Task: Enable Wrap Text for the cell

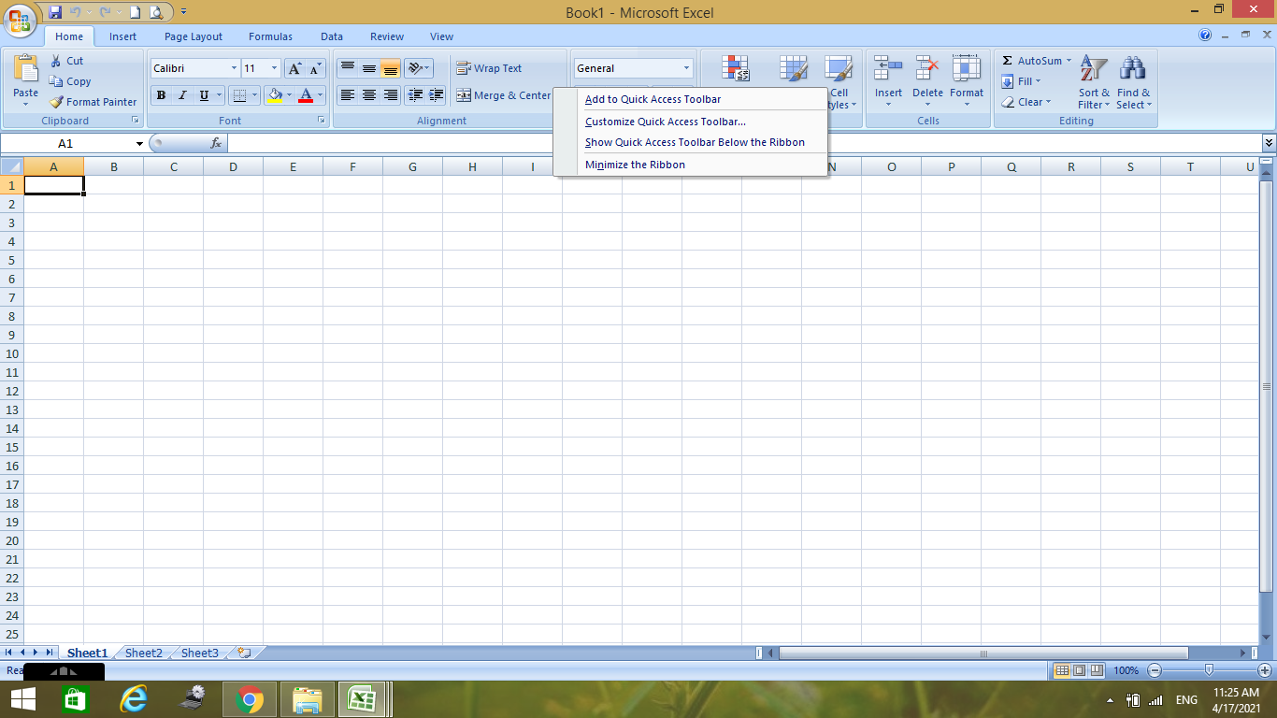Action: pos(489,68)
